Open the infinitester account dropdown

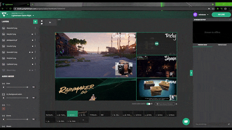pos(208,15)
